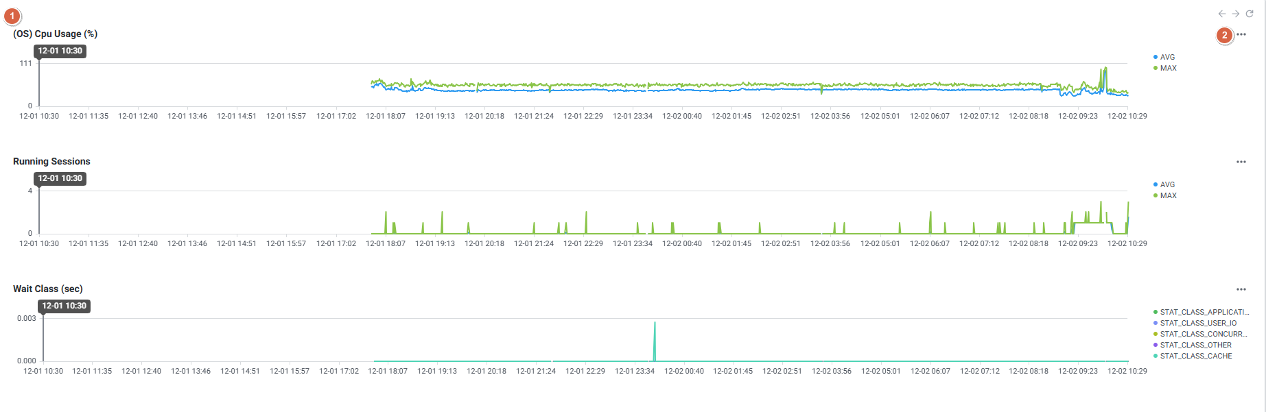Toggle AVG series in Running Sessions legend
This screenshot has height=412, width=1266.
click(1167, 185)
